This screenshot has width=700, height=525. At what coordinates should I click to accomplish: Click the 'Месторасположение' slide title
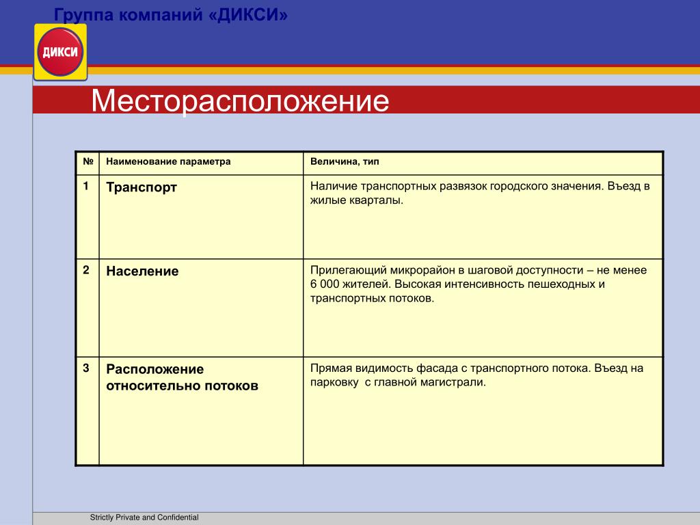240,101
